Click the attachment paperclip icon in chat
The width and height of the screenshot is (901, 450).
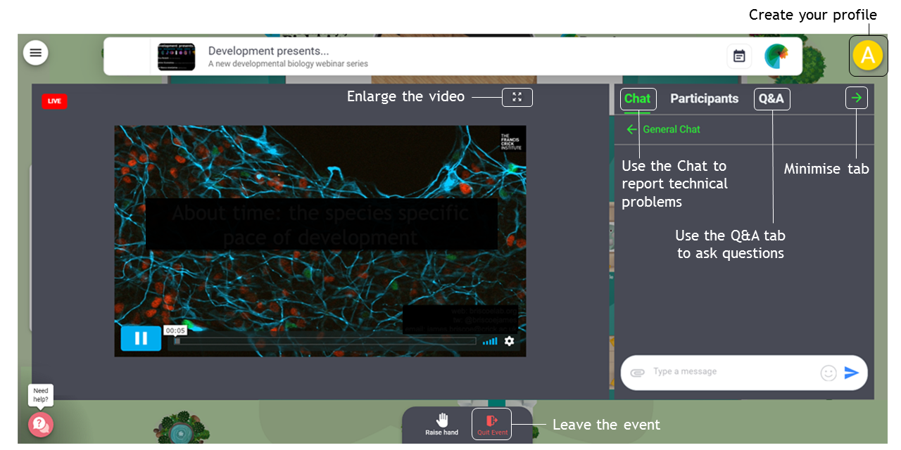pyautogui.click(x=637, y=373)
